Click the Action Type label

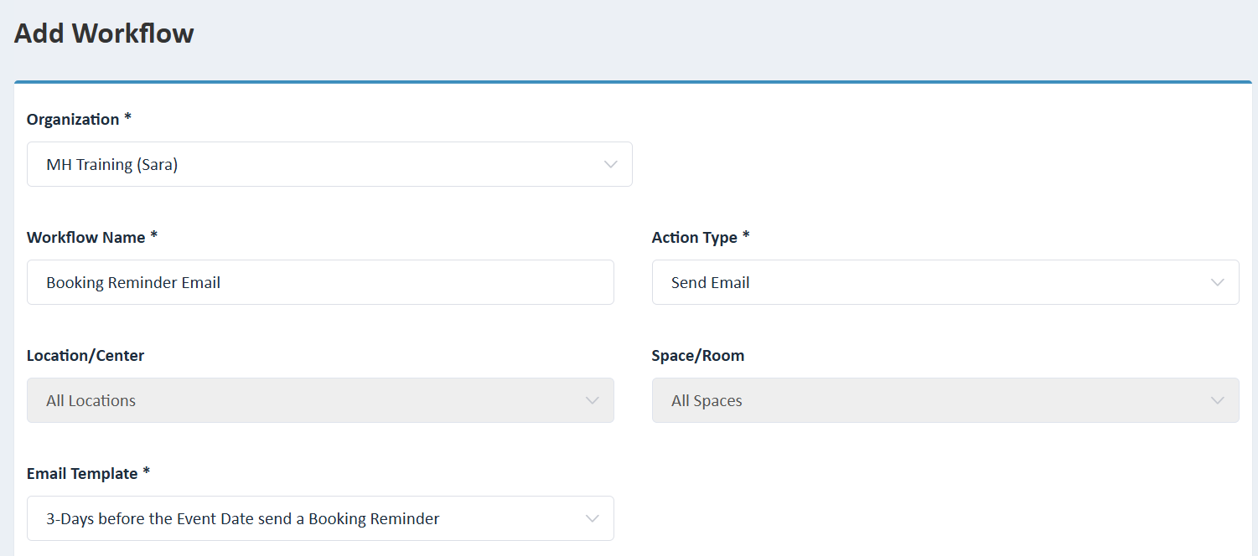[701, 237]
